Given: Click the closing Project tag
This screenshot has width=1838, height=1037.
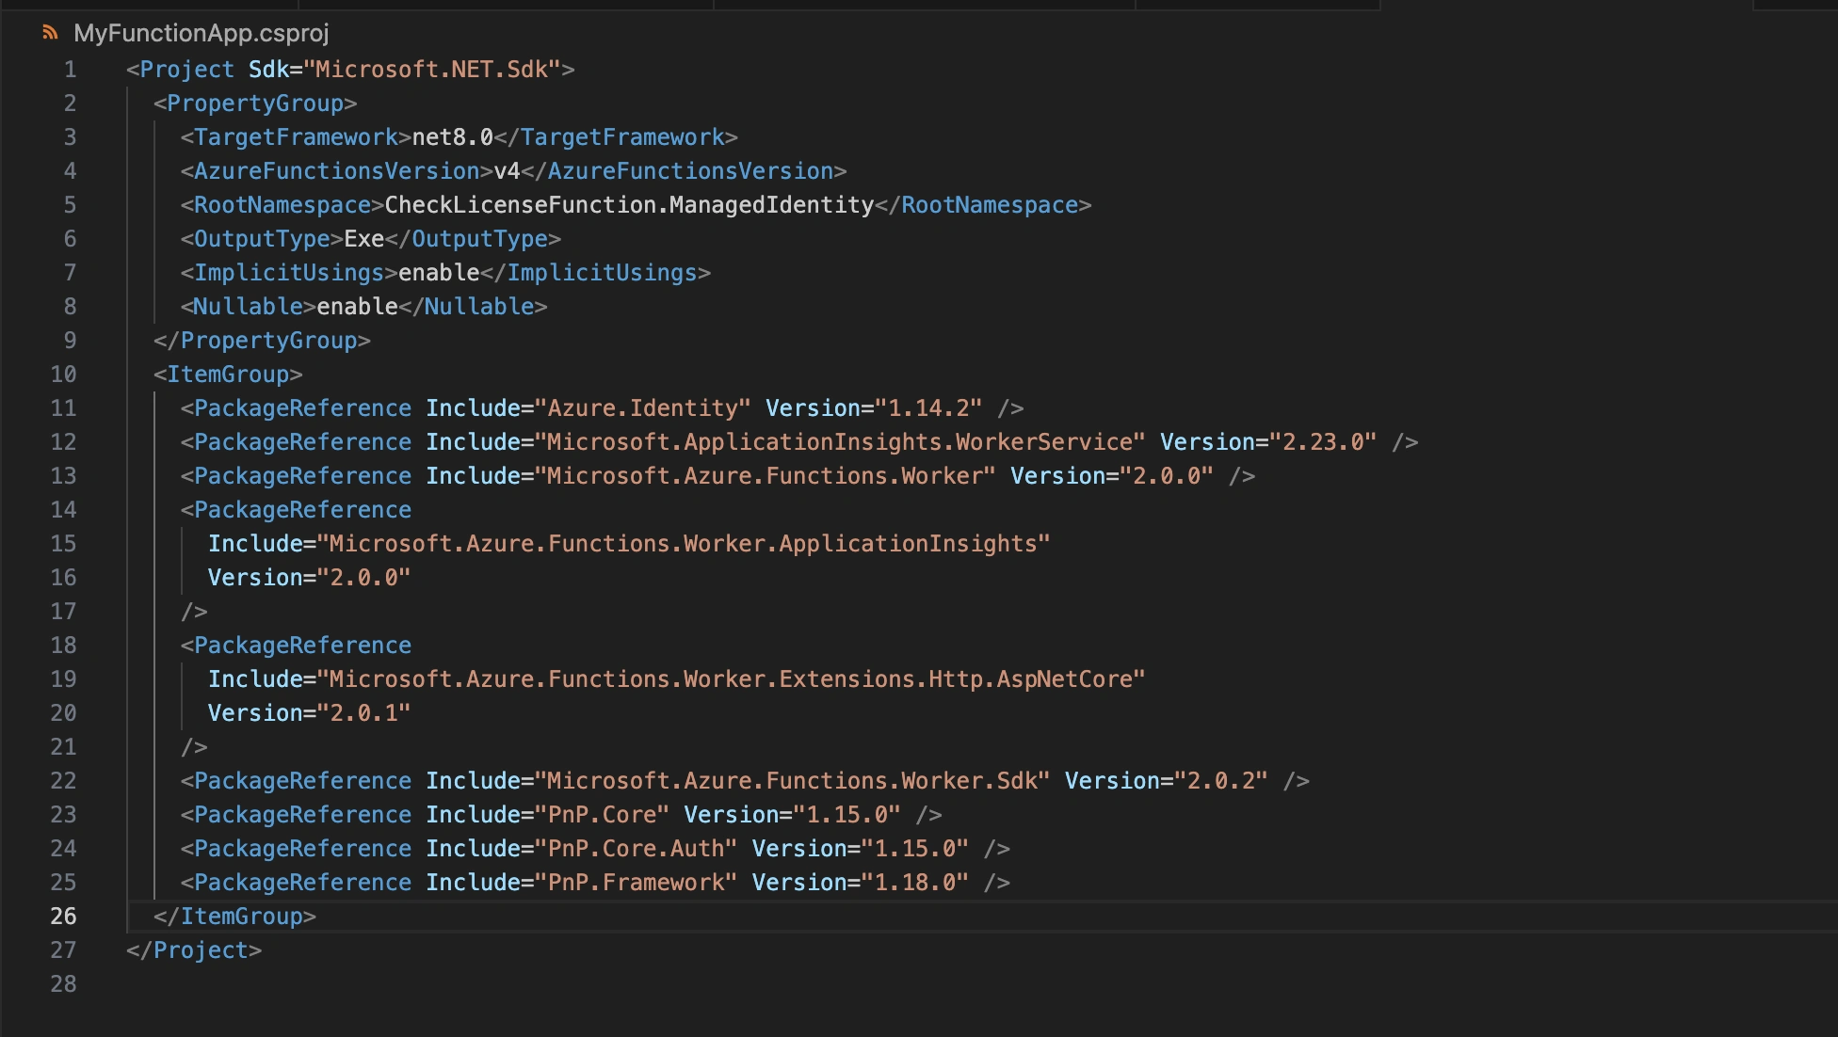Looking at the screenshot, I should [194, 950].
